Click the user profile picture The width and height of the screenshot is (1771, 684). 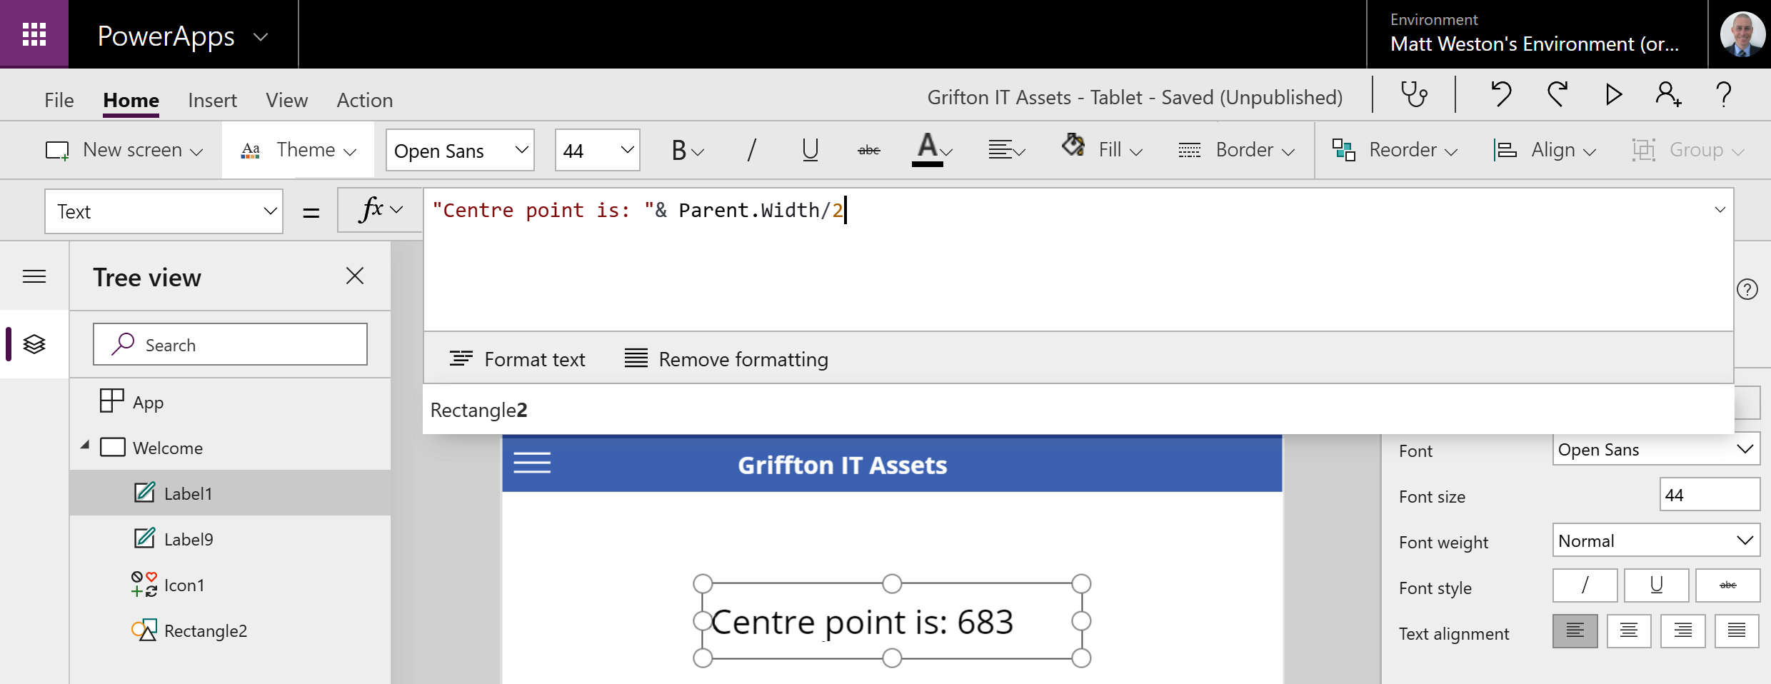[1742, 34]
